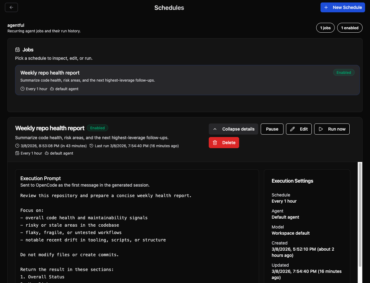Click the Execution Settings heading
This screenshot has height=283, width=370.
(292, 181)
